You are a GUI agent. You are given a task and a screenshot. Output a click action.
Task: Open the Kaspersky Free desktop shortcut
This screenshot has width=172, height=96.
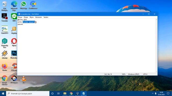pyautogui.click(x=5, y=43)
